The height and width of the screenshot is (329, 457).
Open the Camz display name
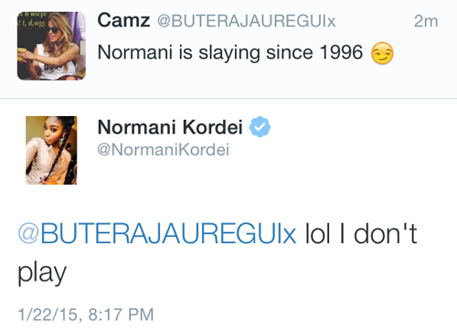[x=123, y=21]
